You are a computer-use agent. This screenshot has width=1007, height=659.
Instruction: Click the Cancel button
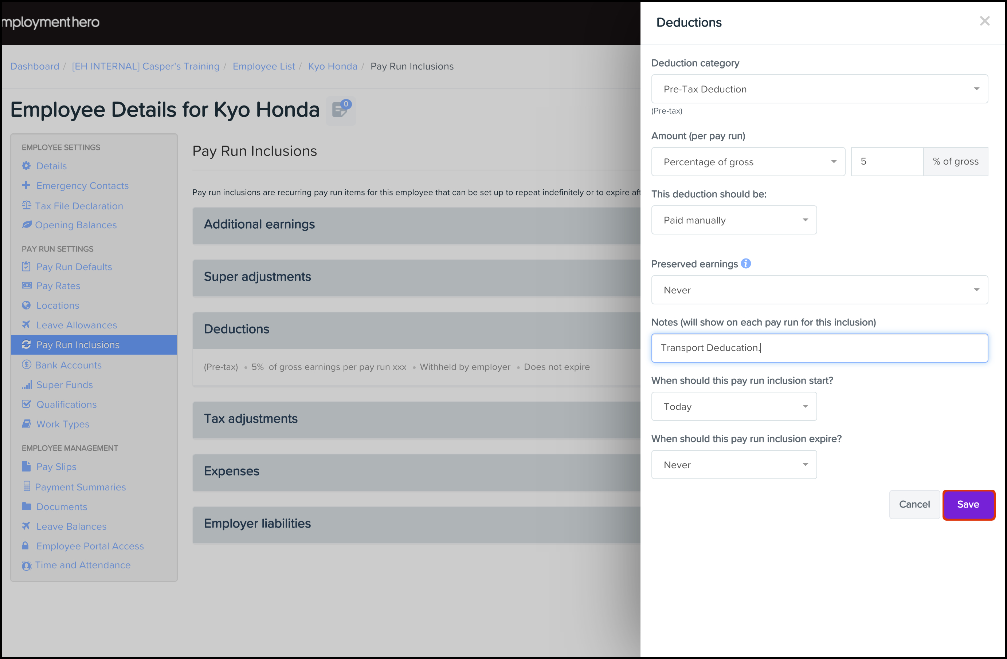[x=914, y=504]
